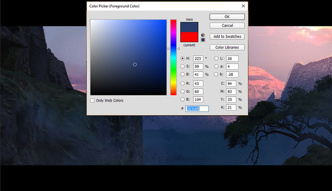332x191 pixels.
Task: Click the Cancel button
Action: point(227,25)
